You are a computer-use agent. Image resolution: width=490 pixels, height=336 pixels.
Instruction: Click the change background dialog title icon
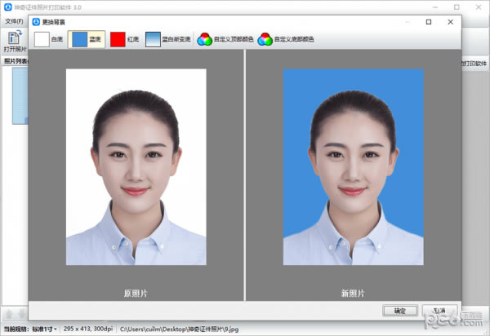[36, 22]
